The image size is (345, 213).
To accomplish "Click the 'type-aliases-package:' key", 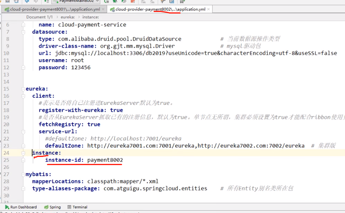I will (66, 188).
